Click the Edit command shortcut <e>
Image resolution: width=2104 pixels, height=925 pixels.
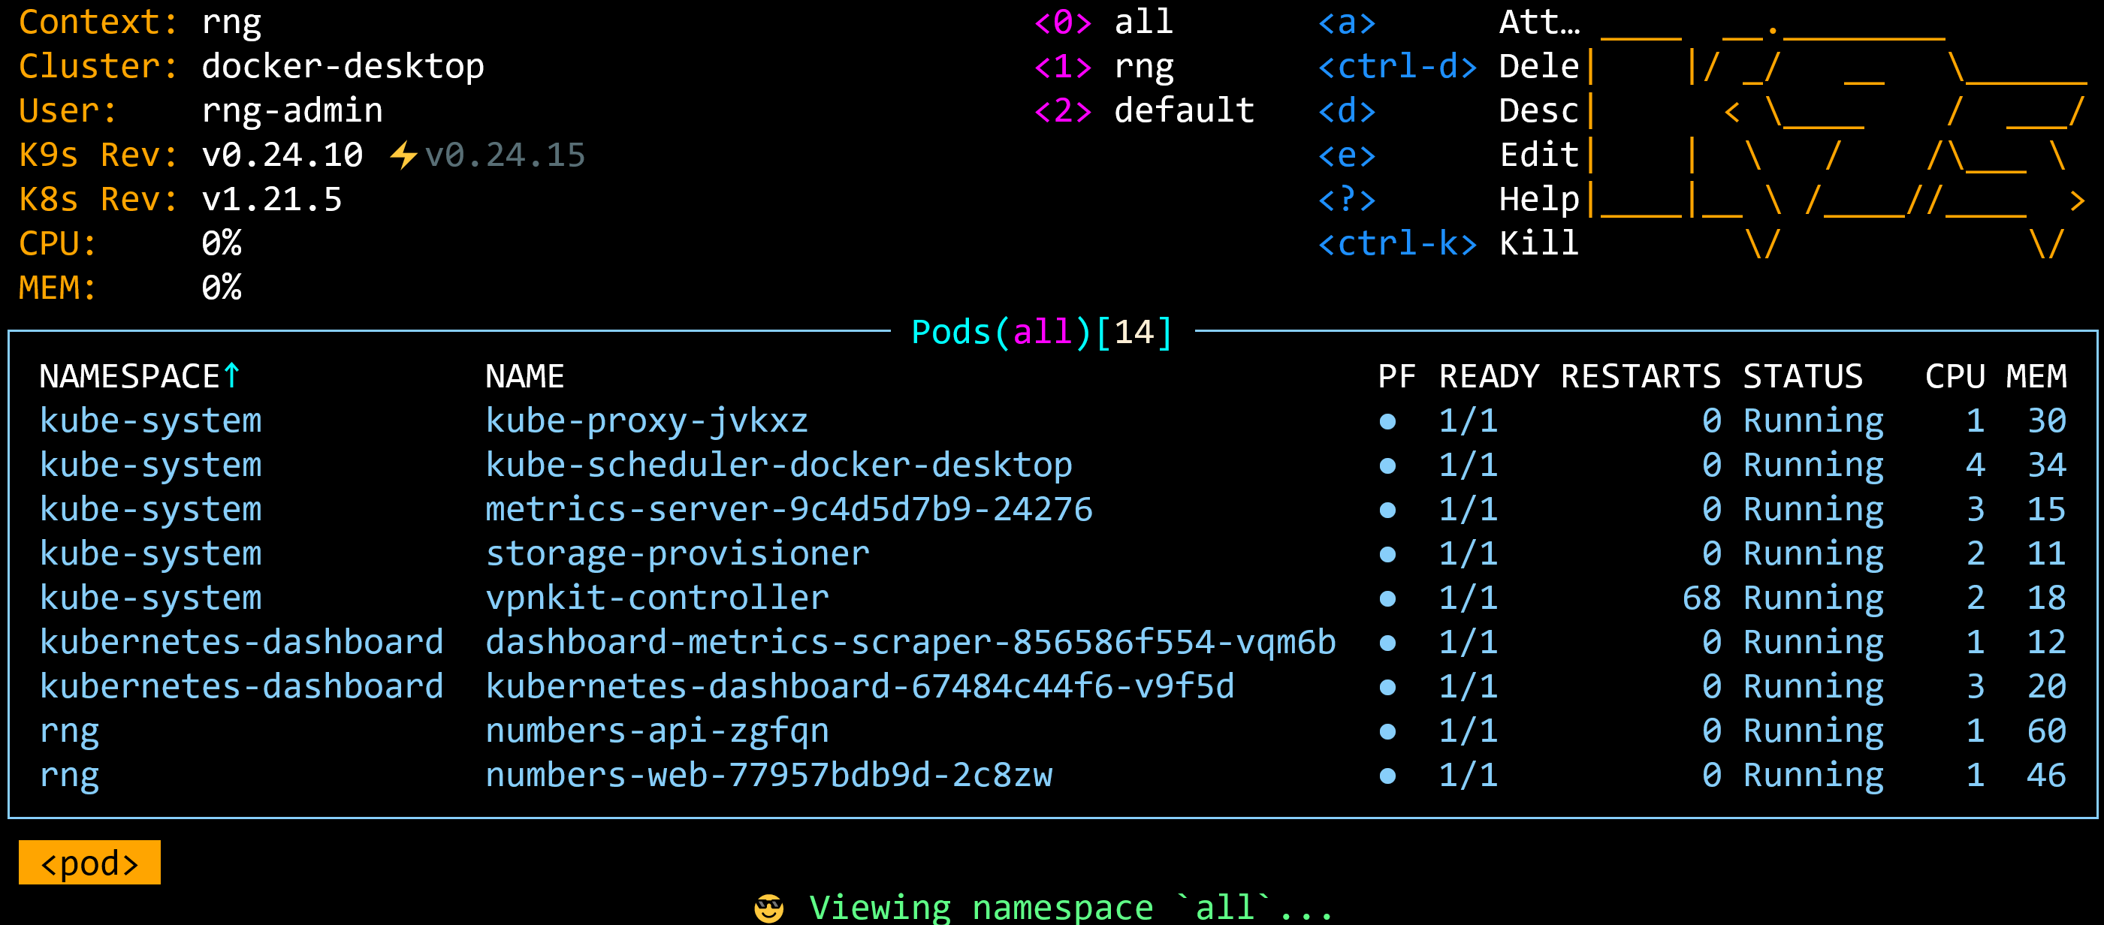coord(1347,155)
